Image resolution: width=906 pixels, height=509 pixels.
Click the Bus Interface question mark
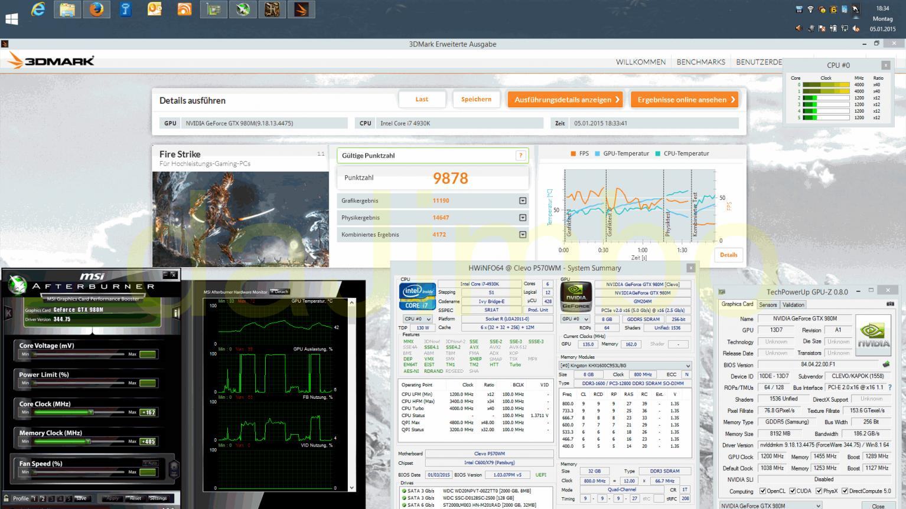890,388
